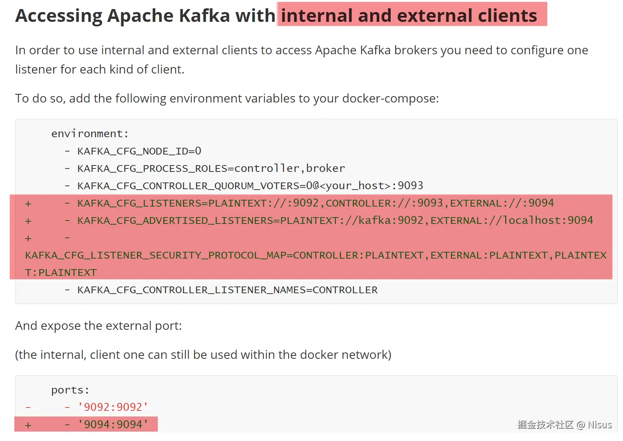
Task: Click the red minus marker beside '9092:9092'
Action: [28, 407]
